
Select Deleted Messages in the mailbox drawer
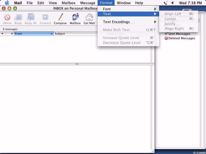point(180,38)
